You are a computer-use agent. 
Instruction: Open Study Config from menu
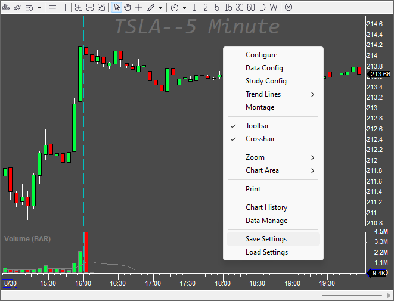273,81
